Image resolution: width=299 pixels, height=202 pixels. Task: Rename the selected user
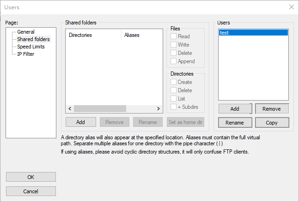235,123
